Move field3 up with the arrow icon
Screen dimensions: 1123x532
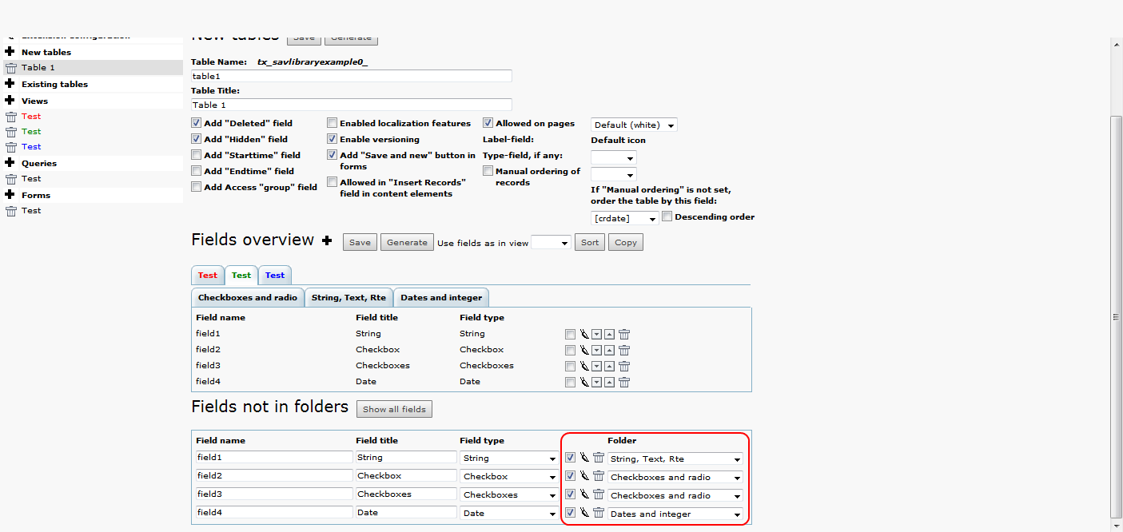pos(609,367)
